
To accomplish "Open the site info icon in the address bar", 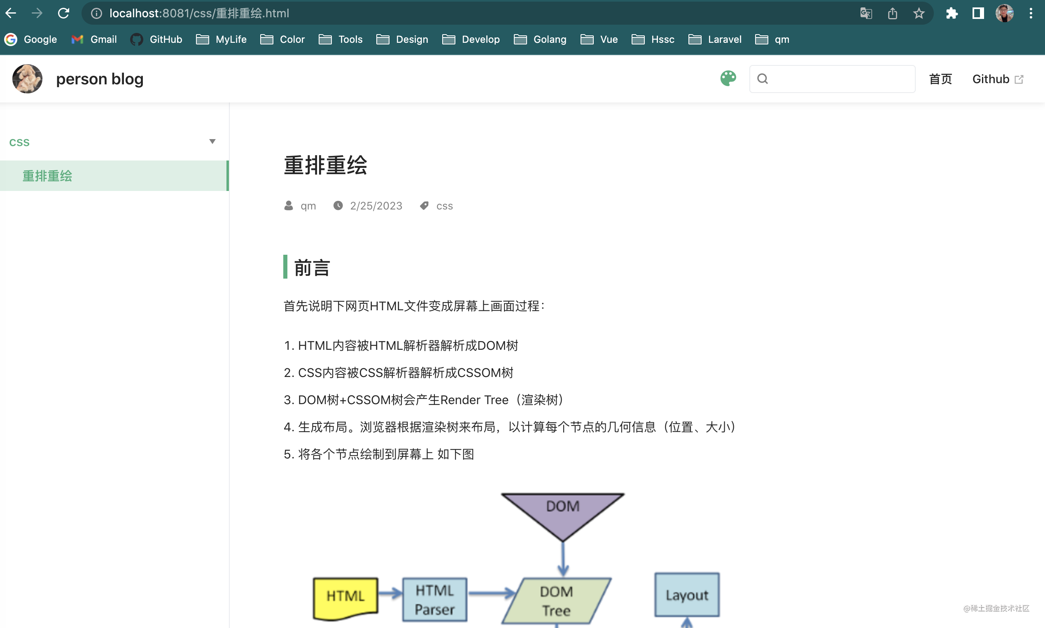I will (x=96, y=14).
